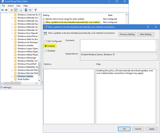Click folder icon of Windows Messenger
This screenshot has width=160, height=133.
click(15, 58)
